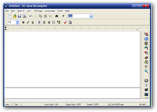Click the 'Insert: OFF' status entry
This screenshot has width=157, height=112.
pos(93,104)
